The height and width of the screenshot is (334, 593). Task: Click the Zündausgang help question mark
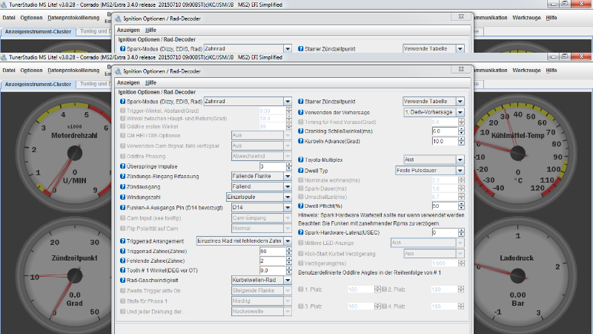pos(123,187)
